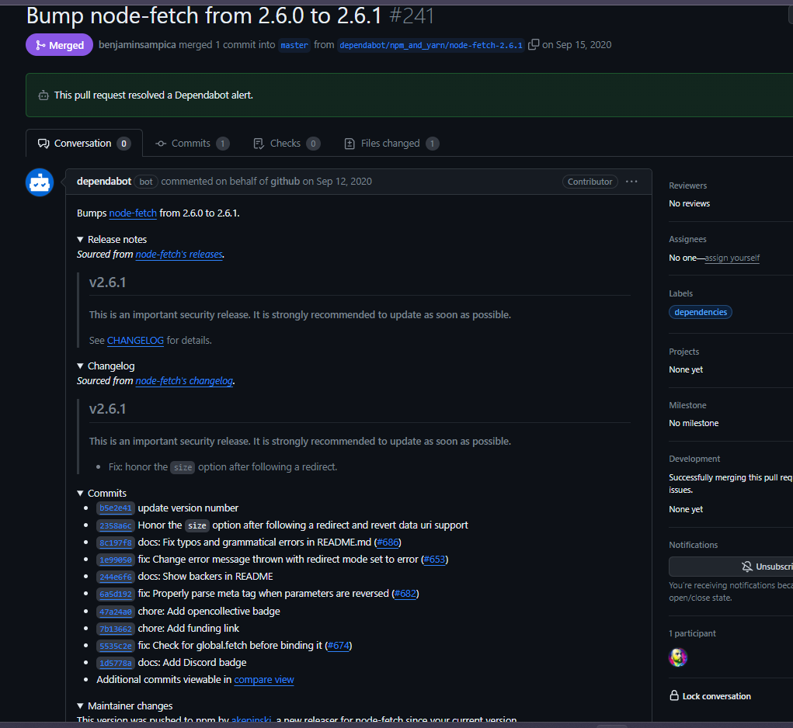Open commit 8c197f8
Image resolution: width=793 pixels, height=728 pixels.
(115, 543)
